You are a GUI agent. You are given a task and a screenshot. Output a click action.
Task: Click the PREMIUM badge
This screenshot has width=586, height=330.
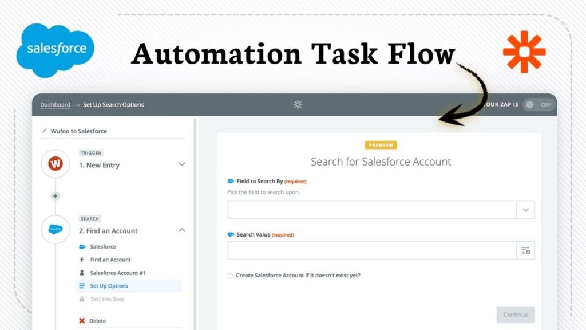(x=381, y=145)
